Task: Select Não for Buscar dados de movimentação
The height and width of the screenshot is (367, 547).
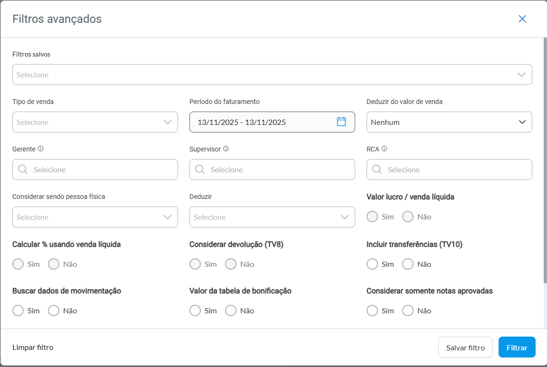Action: tap(54, 311)
